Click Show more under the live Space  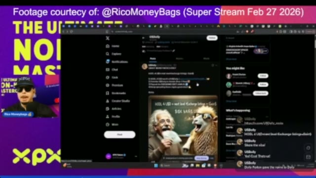pyautogui.click(x=231, y=59)
